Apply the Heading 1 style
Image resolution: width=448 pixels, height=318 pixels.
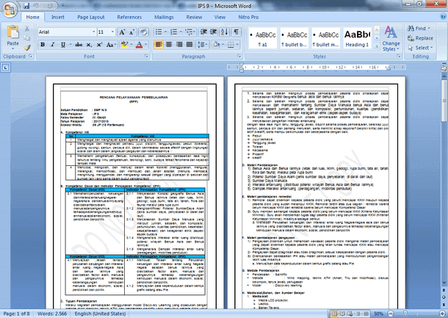[x=357, y=38]
